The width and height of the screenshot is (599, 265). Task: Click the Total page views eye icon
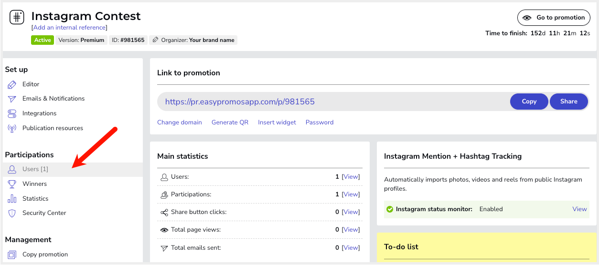pyautogui.click(x=164, y=230)
